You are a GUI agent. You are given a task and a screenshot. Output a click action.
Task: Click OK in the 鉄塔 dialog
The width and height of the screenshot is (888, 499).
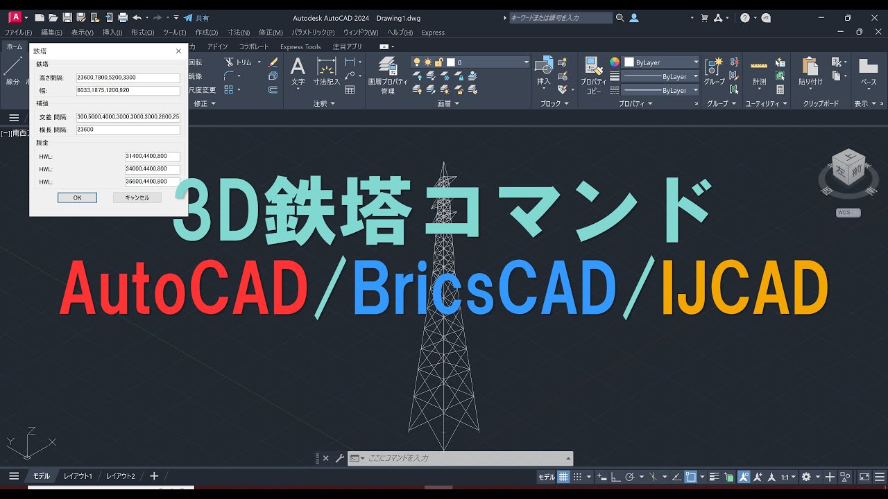77,198
